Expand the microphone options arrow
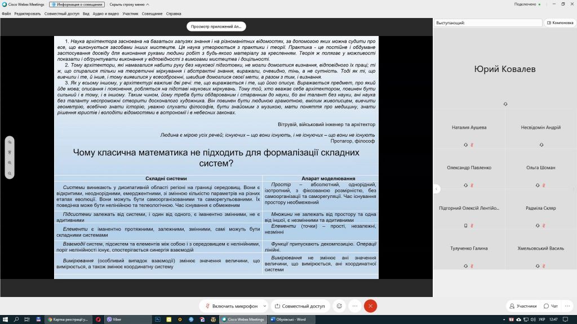This screenshot has height=324, width=577. click(x=265, y=306)
